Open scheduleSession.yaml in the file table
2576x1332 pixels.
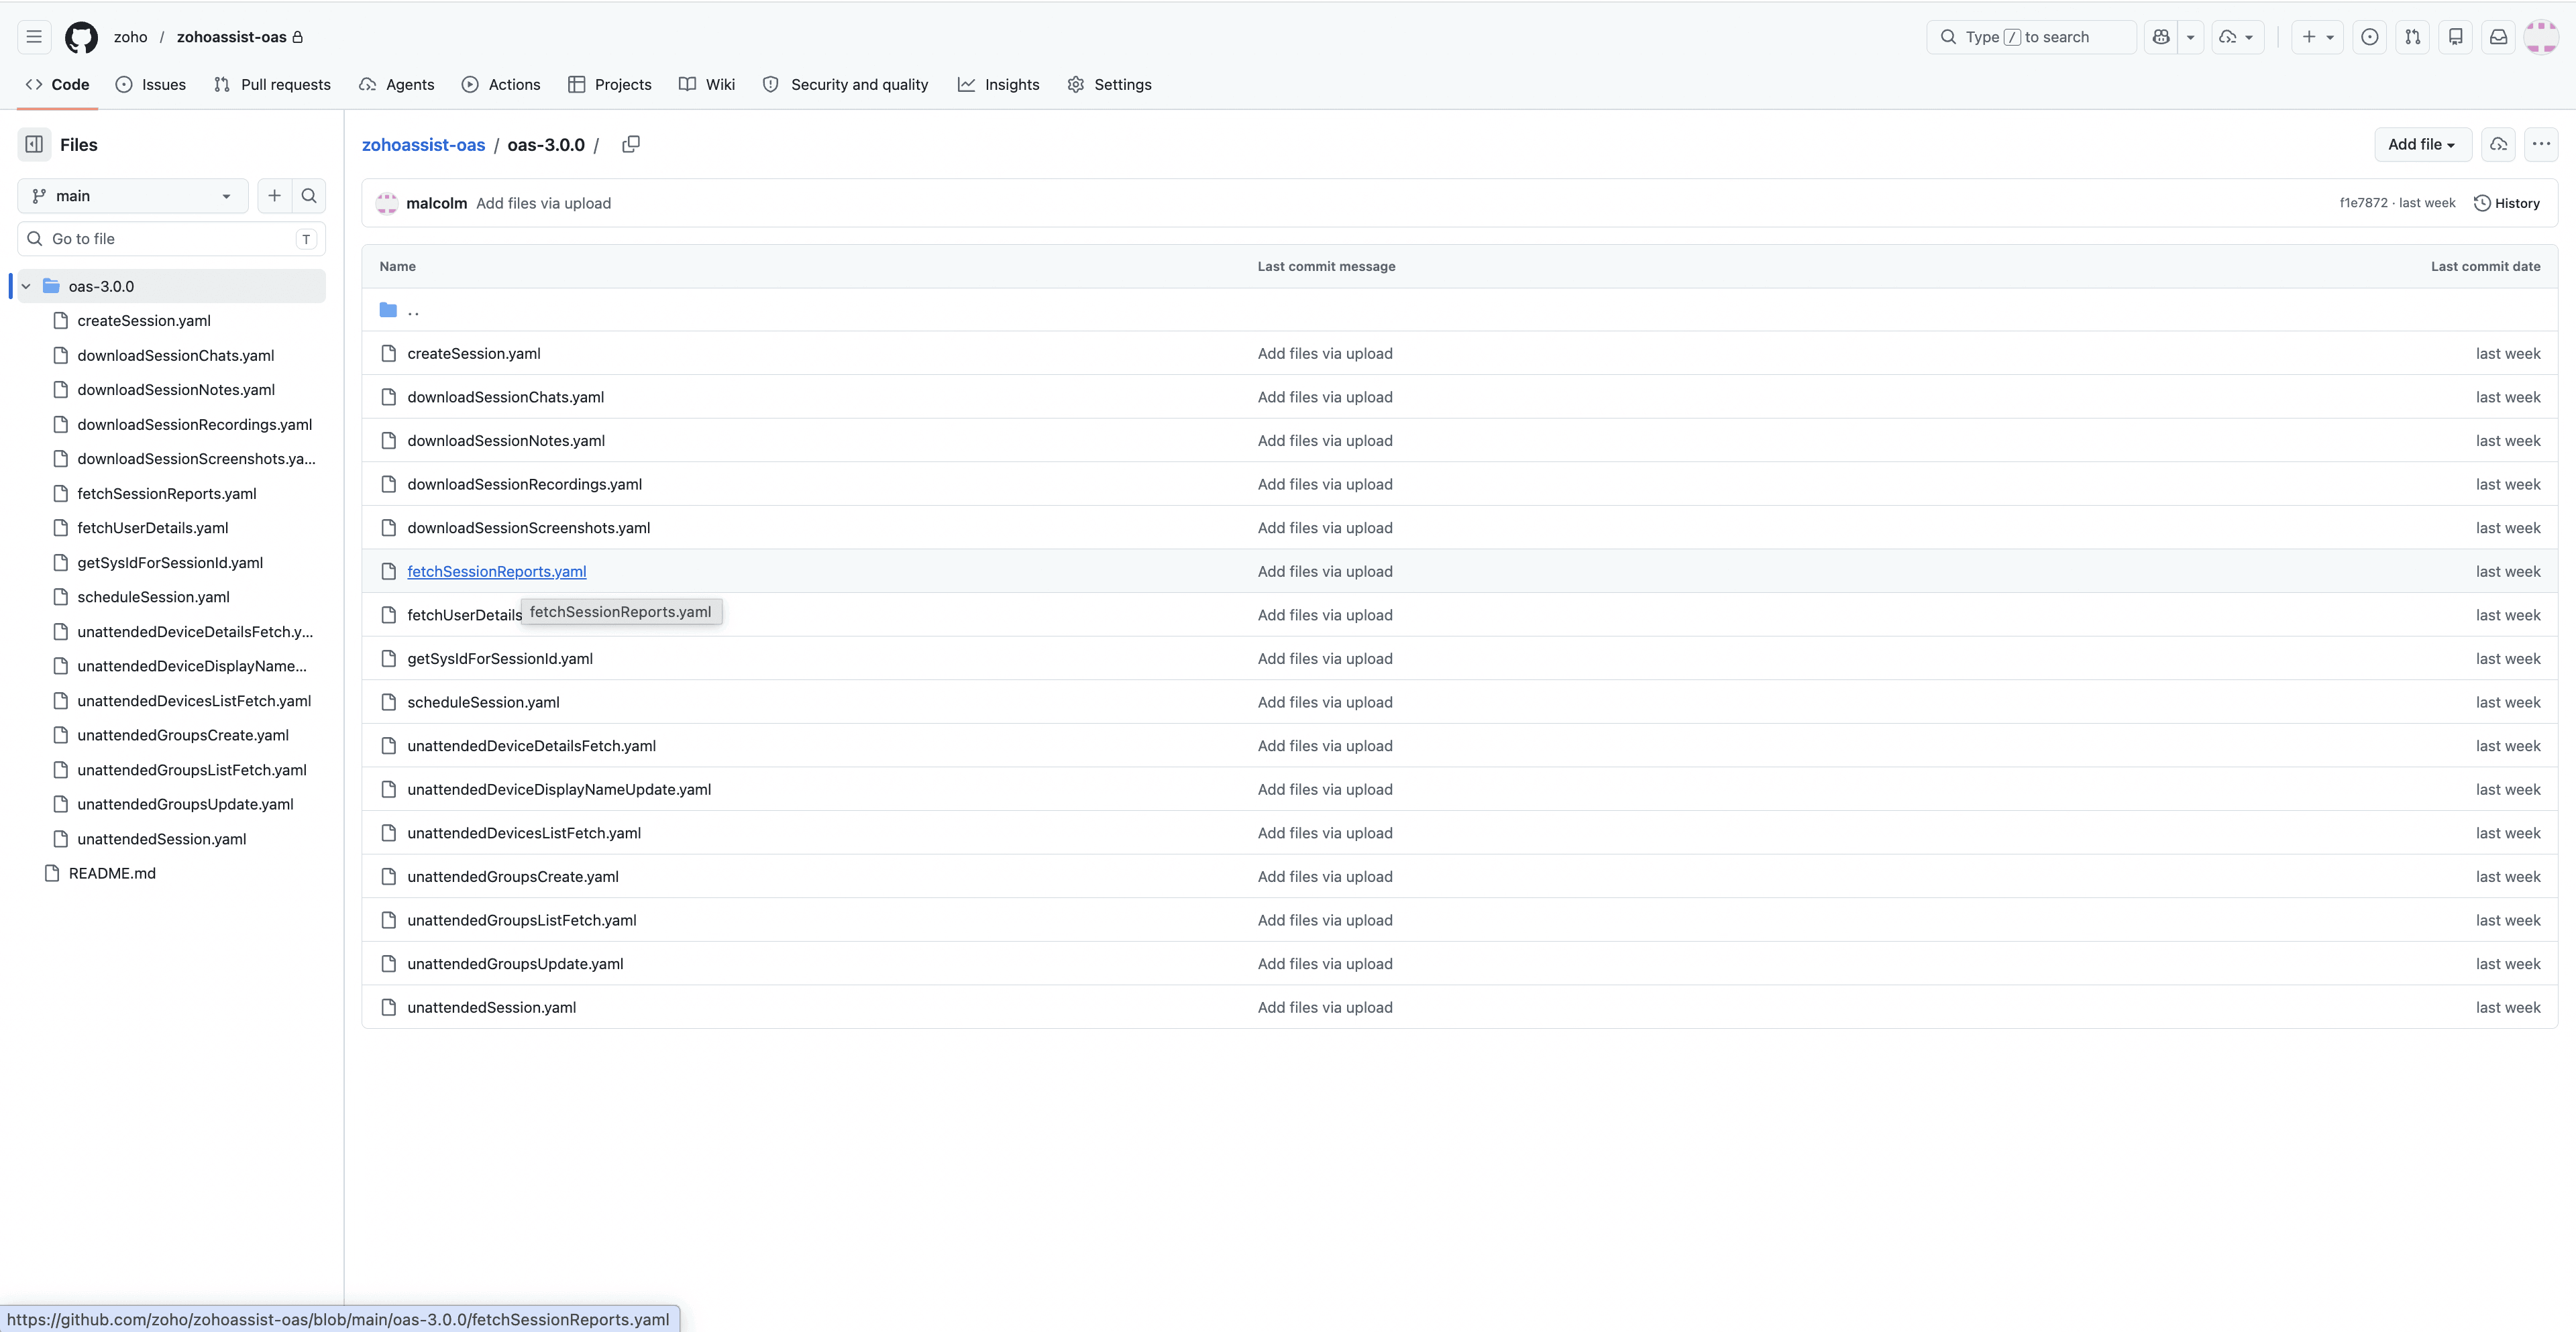click(483, 702)
